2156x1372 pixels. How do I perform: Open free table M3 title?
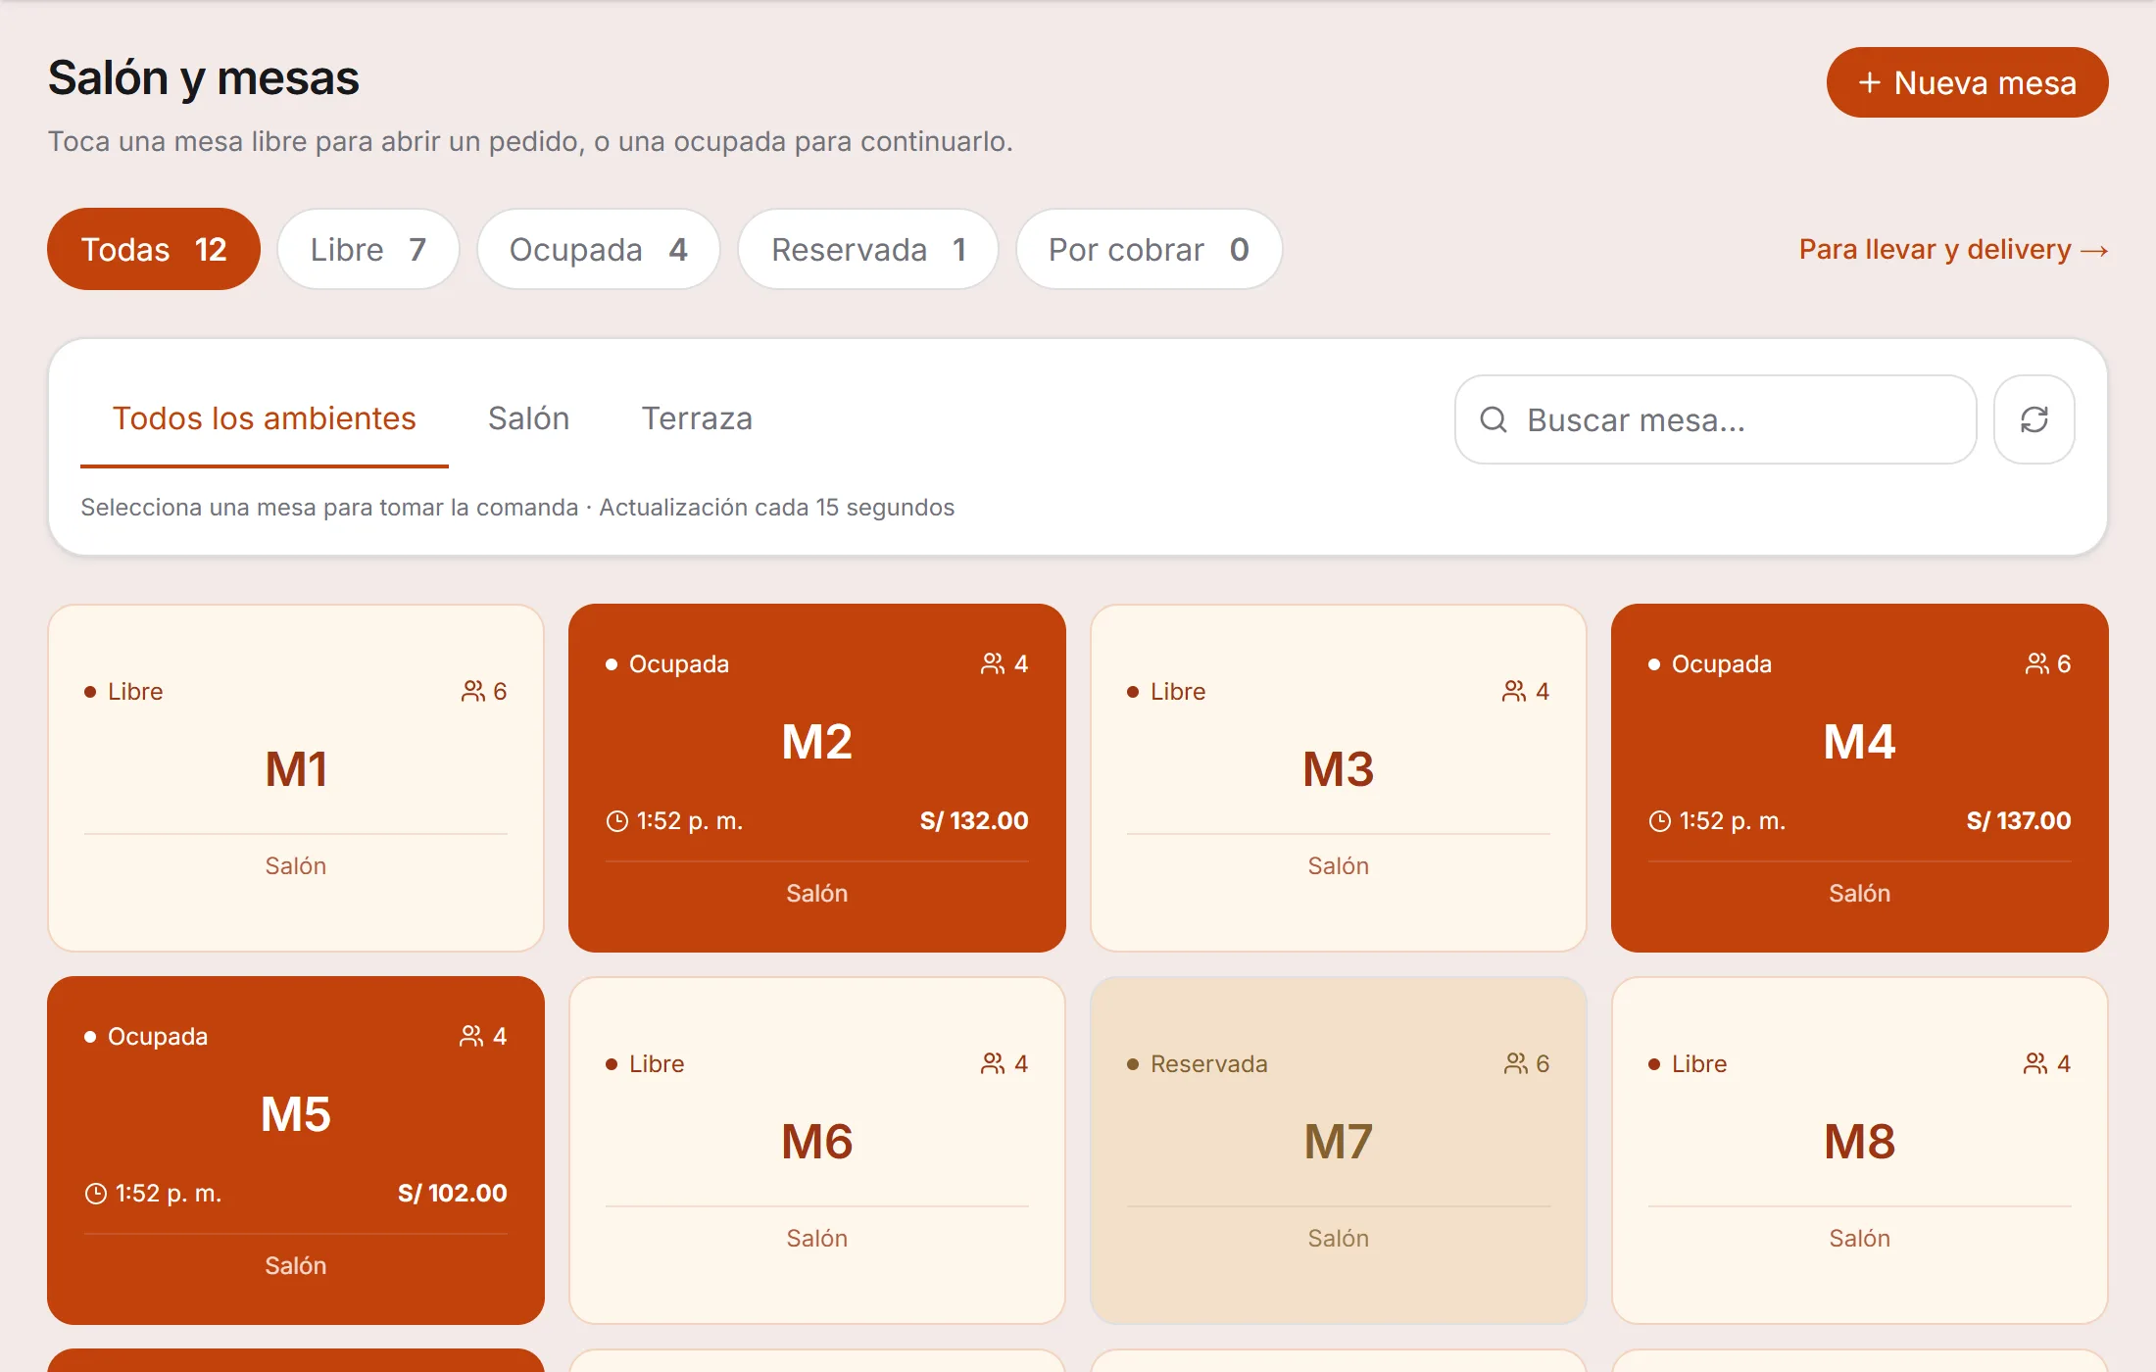tap(1339, 769)
